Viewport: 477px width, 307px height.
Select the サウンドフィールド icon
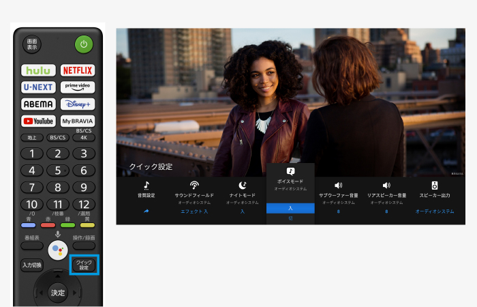194,185
